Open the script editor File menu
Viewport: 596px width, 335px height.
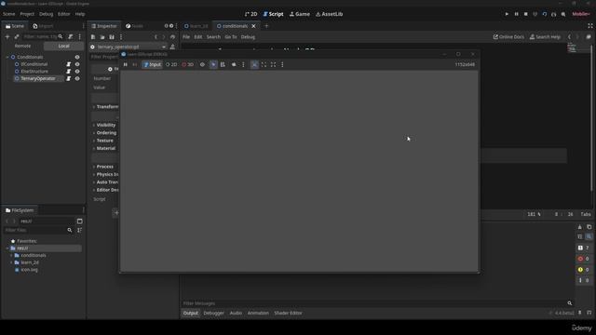pyautogui.click(x=186, y=37)
